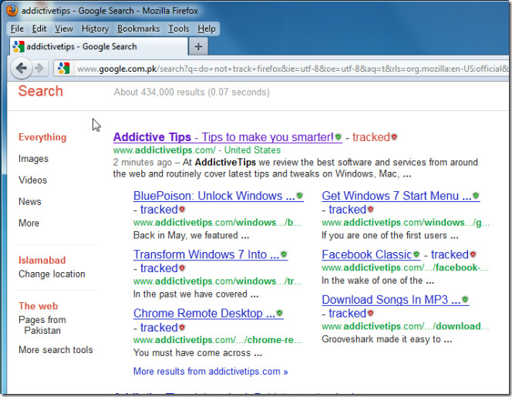This screenshot has width=512, height=397.
Task: Select Pages from Pakistan filter
Action: tap(42, 325)
